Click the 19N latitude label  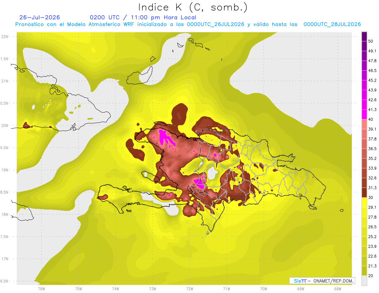pyautogui.click(x=4, y=170)
